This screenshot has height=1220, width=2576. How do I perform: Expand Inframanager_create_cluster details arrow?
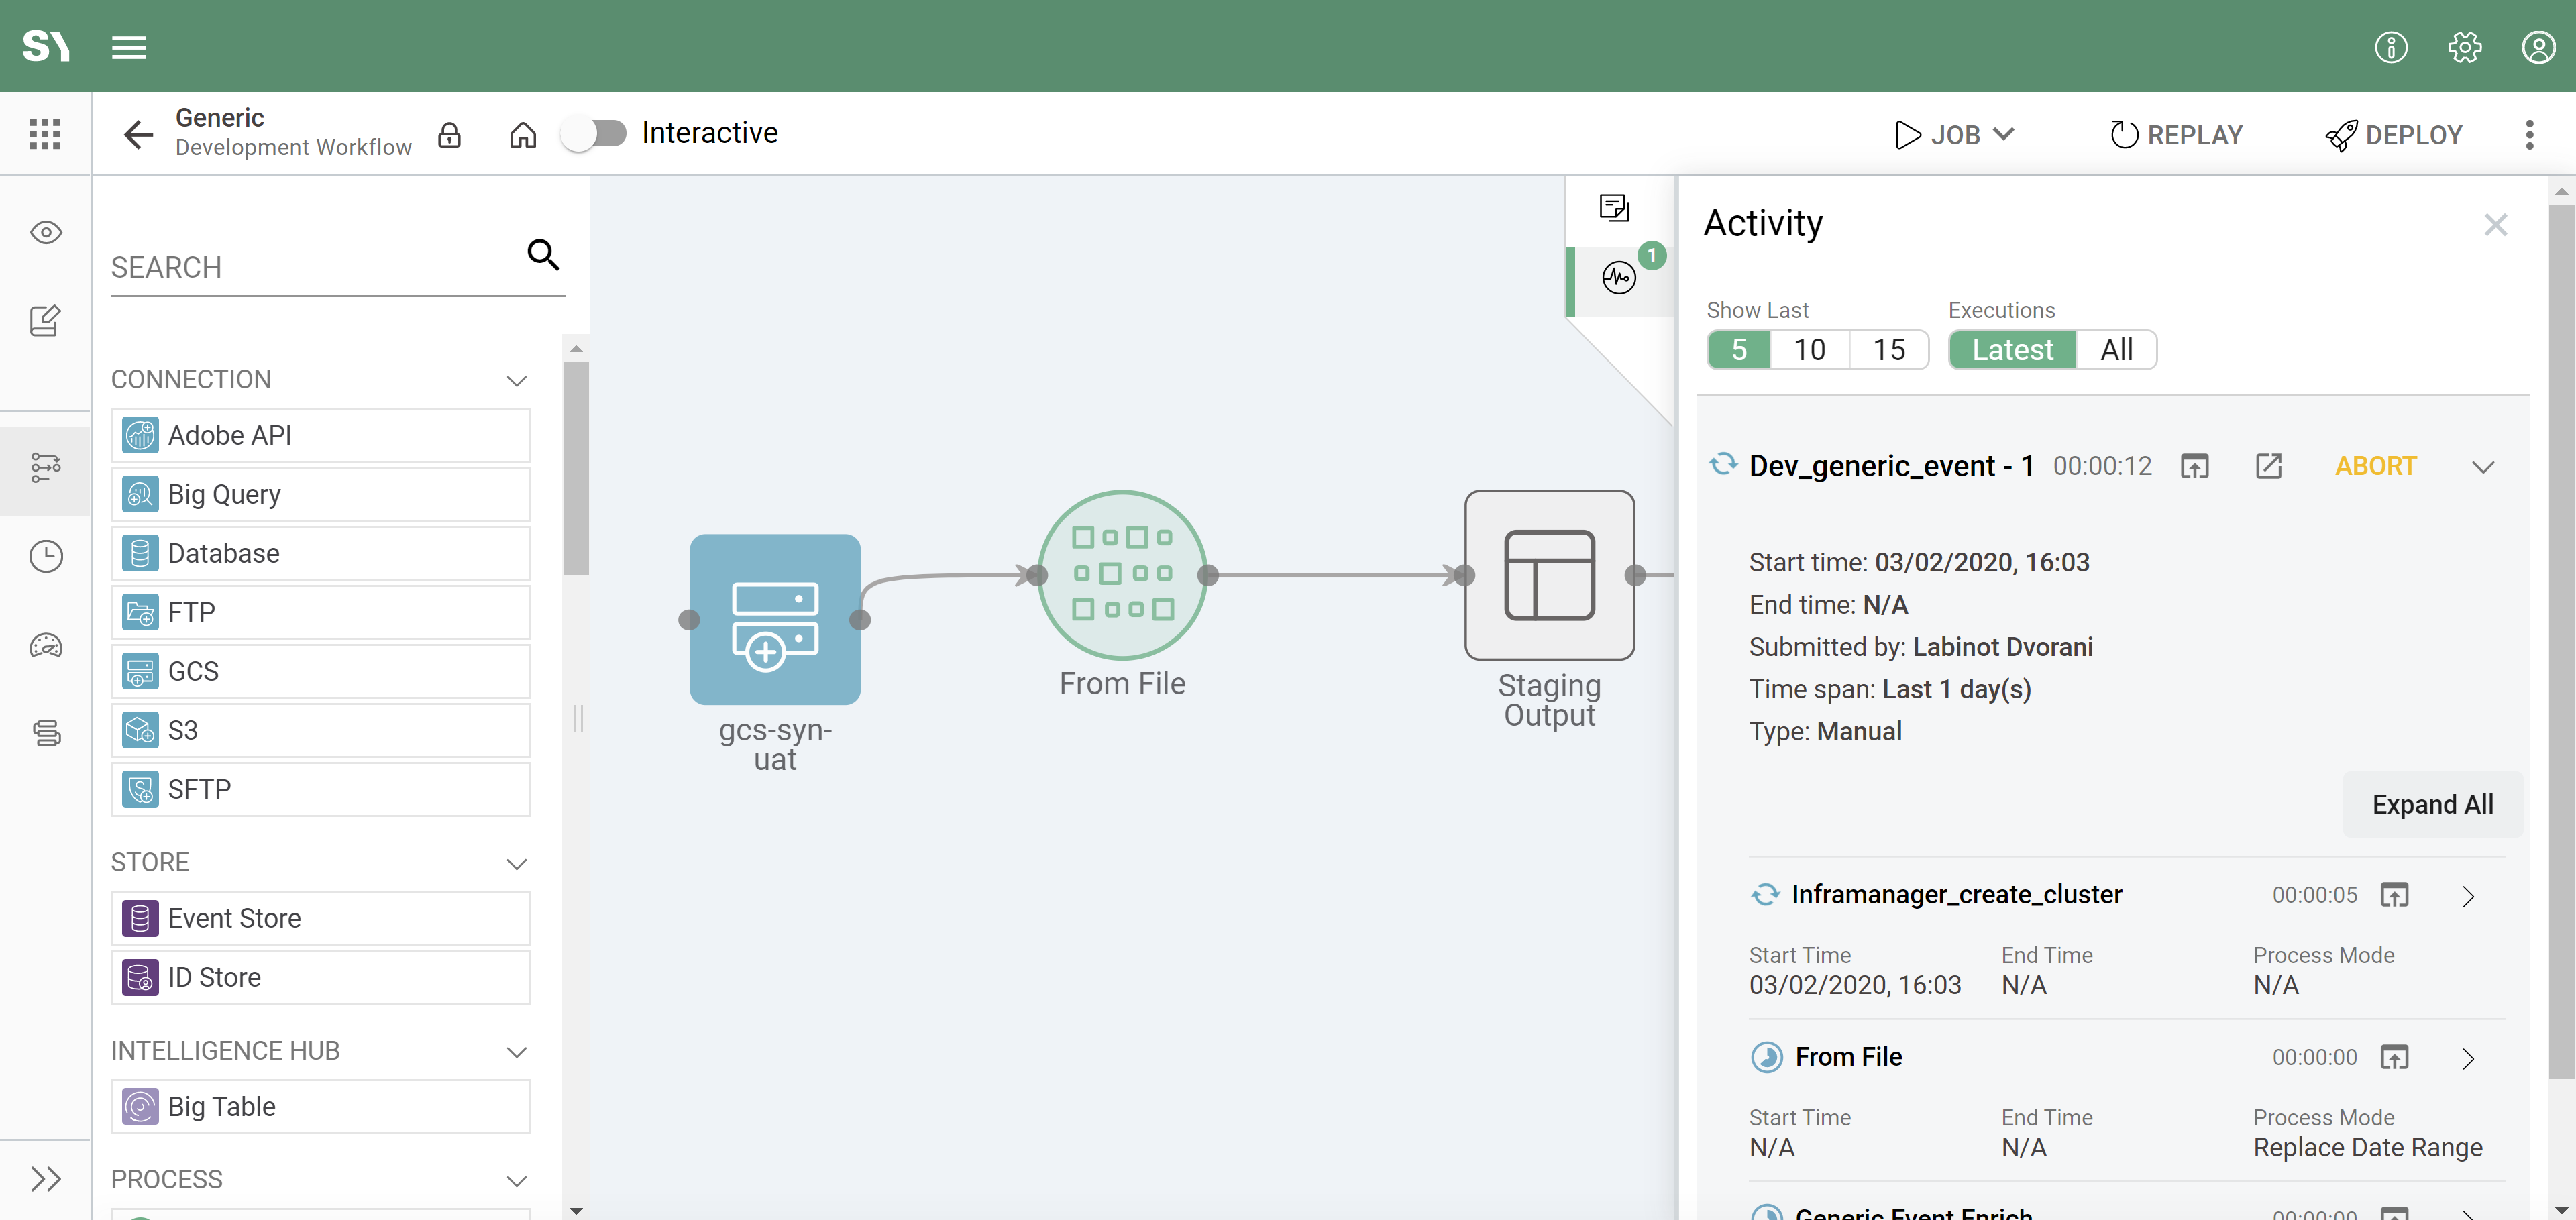coord(2468,896)
